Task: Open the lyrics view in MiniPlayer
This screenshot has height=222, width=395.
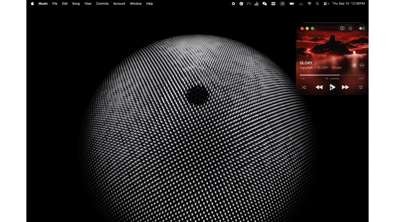Action: pos(342,28)
